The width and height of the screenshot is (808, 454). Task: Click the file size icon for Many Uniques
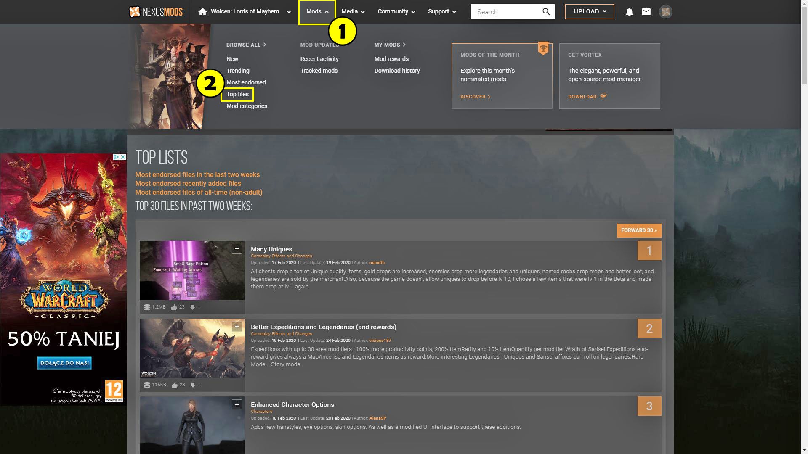tap(147, 307)
